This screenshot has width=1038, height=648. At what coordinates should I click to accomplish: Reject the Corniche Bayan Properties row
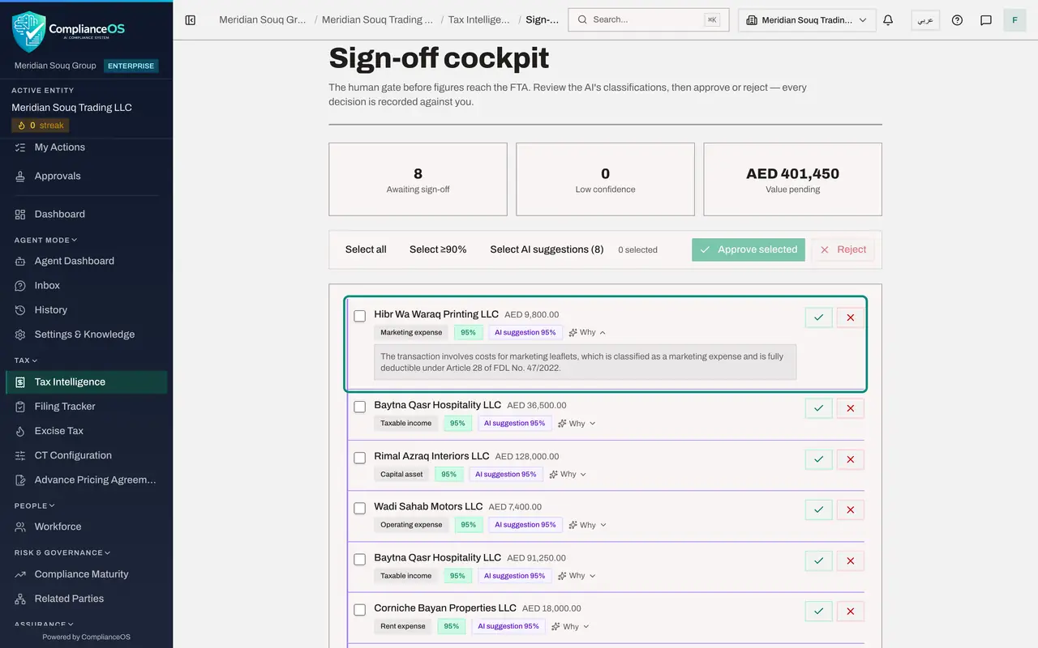850,611
